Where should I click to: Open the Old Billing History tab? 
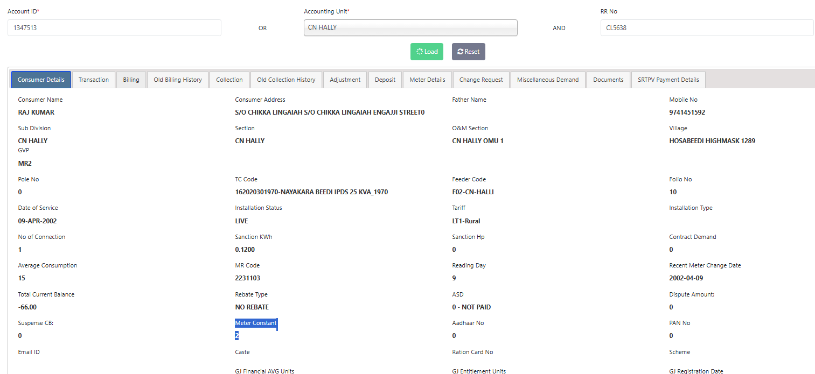[x=178, y=80]
